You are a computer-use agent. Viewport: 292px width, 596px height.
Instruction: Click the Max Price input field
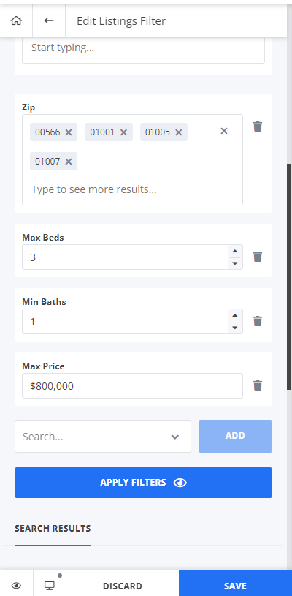tap(132, 386)
